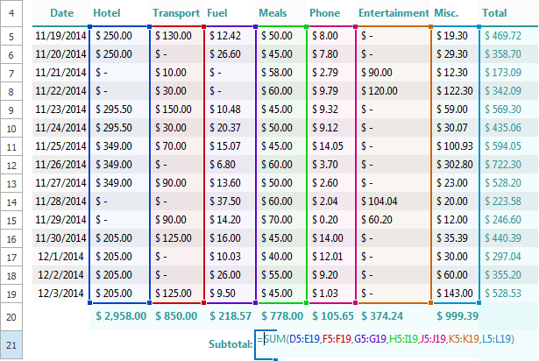Click the Subtotal: label
539x361 pixels.
point(230,344)
